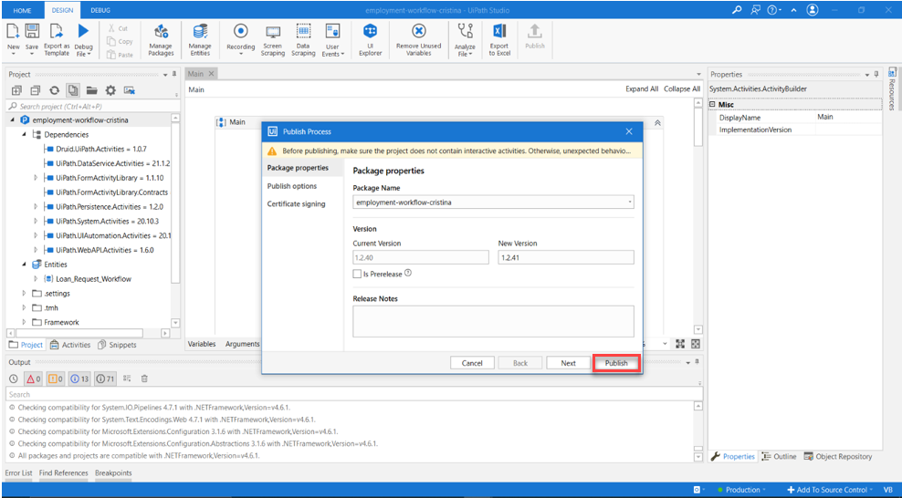Viewport: 902px width, 498px height.
Task: Expand UiPath.FormActivityLibrary dependency
Action: click(x=36, y=178)
